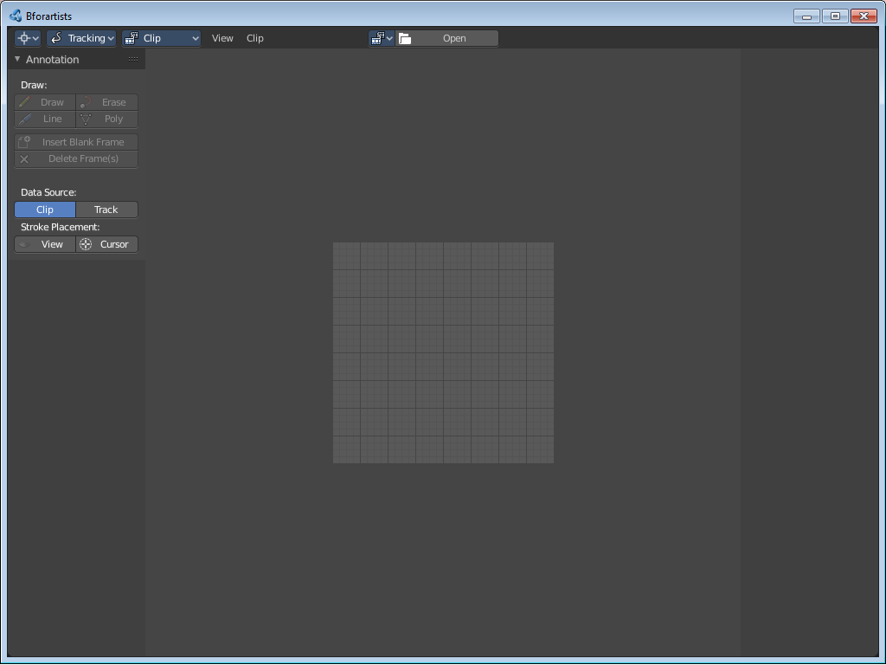The width and height of the screenshot is (886, 665).
Task: Open the movie clip browse dropdown
Action: coord(382,38)
